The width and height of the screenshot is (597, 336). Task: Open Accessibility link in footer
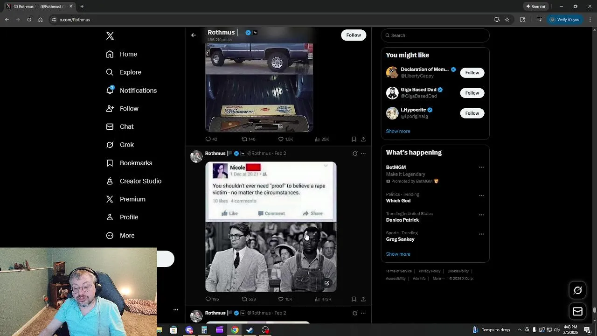coord(396,279)
